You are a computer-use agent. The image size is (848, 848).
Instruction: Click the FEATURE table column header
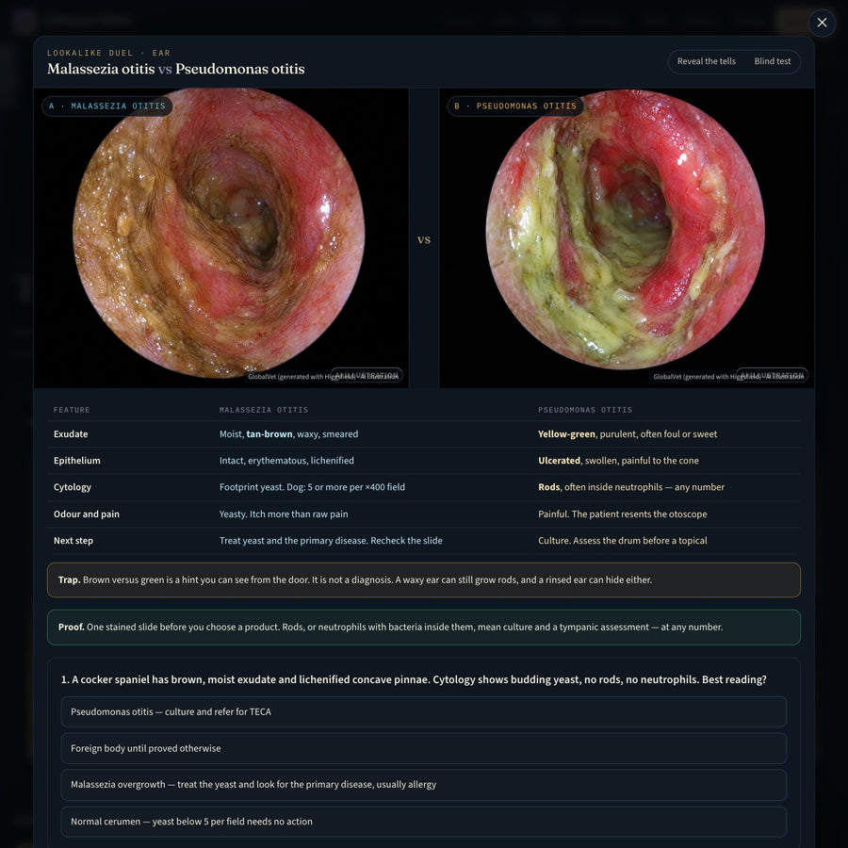[x=72, y=410]
